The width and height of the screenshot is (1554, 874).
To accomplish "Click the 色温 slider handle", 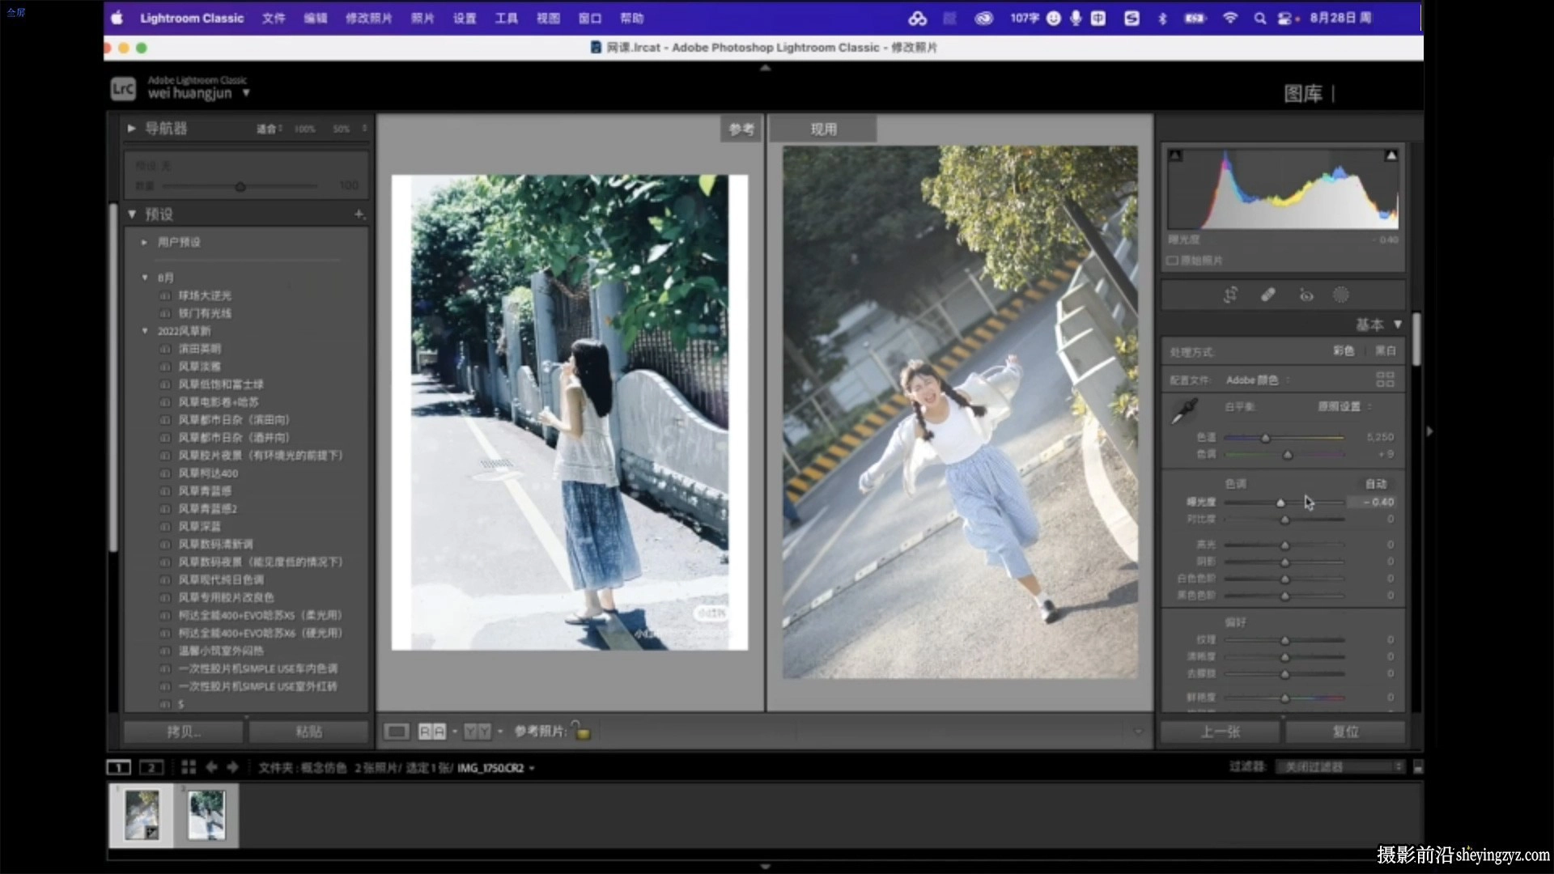I will point(1266,438).
